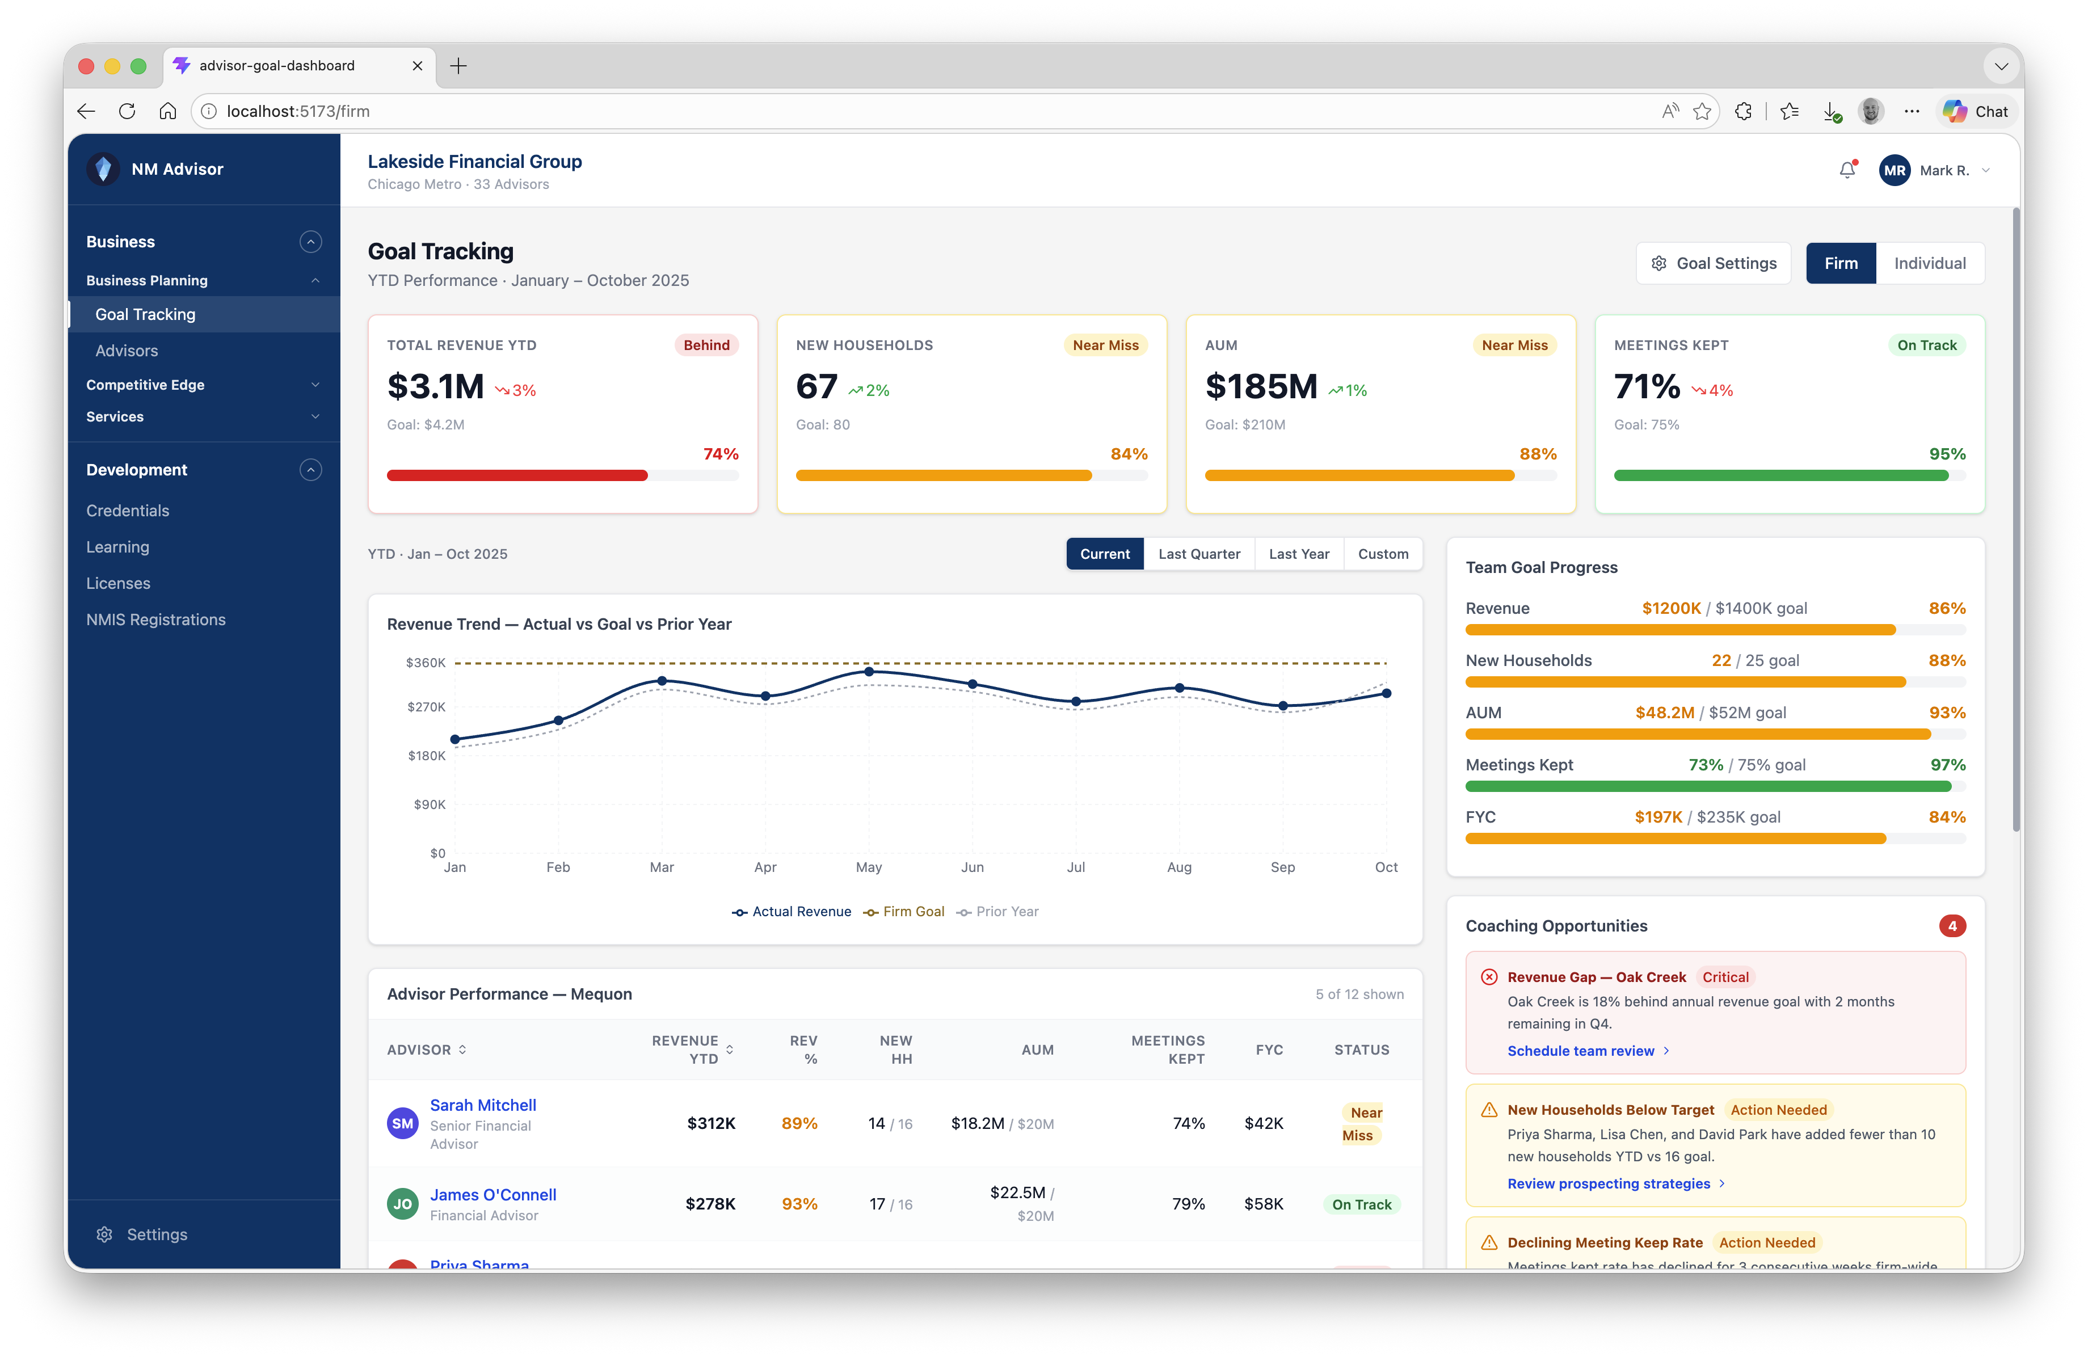Expand the Services submenu

click(315, 416)
